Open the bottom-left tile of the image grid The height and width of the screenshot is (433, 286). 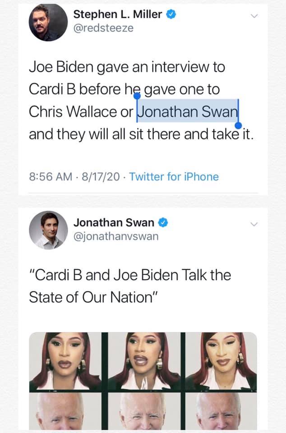click(x=65, y=411)
